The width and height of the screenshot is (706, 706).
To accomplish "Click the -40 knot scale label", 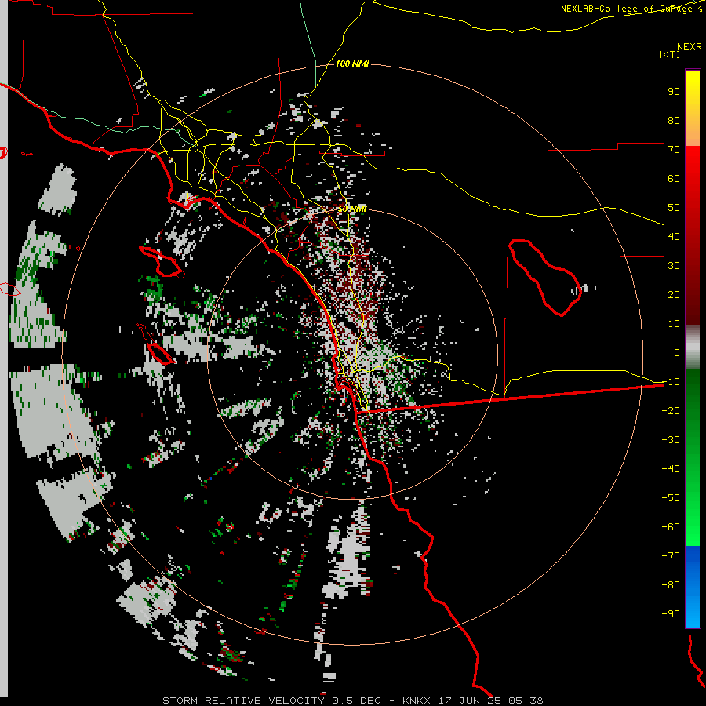I will coord(671,469).
